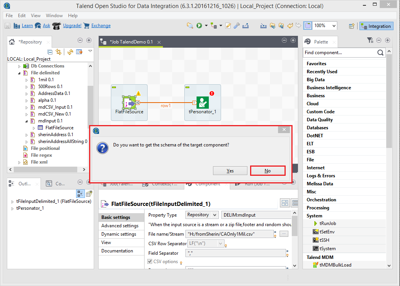Select the tSSH component in Palette
This screenshot has height=286, width=400.
pyautogui.click(x=325, y=240)
